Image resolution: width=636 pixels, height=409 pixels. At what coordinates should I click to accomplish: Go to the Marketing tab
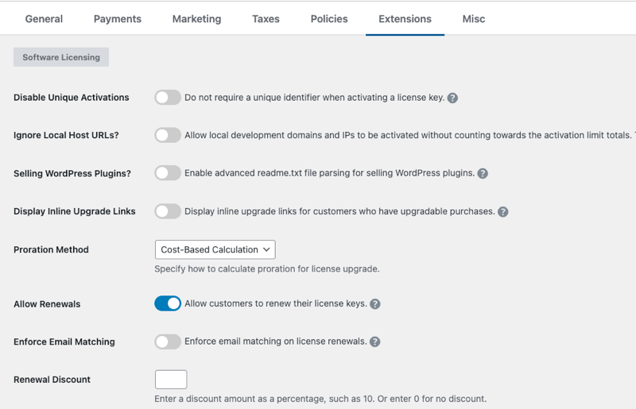coord(196,19)
